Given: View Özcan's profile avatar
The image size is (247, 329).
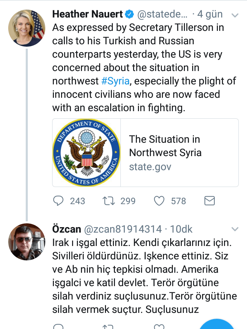Looking at the screenshot, I should click(27, 242).
